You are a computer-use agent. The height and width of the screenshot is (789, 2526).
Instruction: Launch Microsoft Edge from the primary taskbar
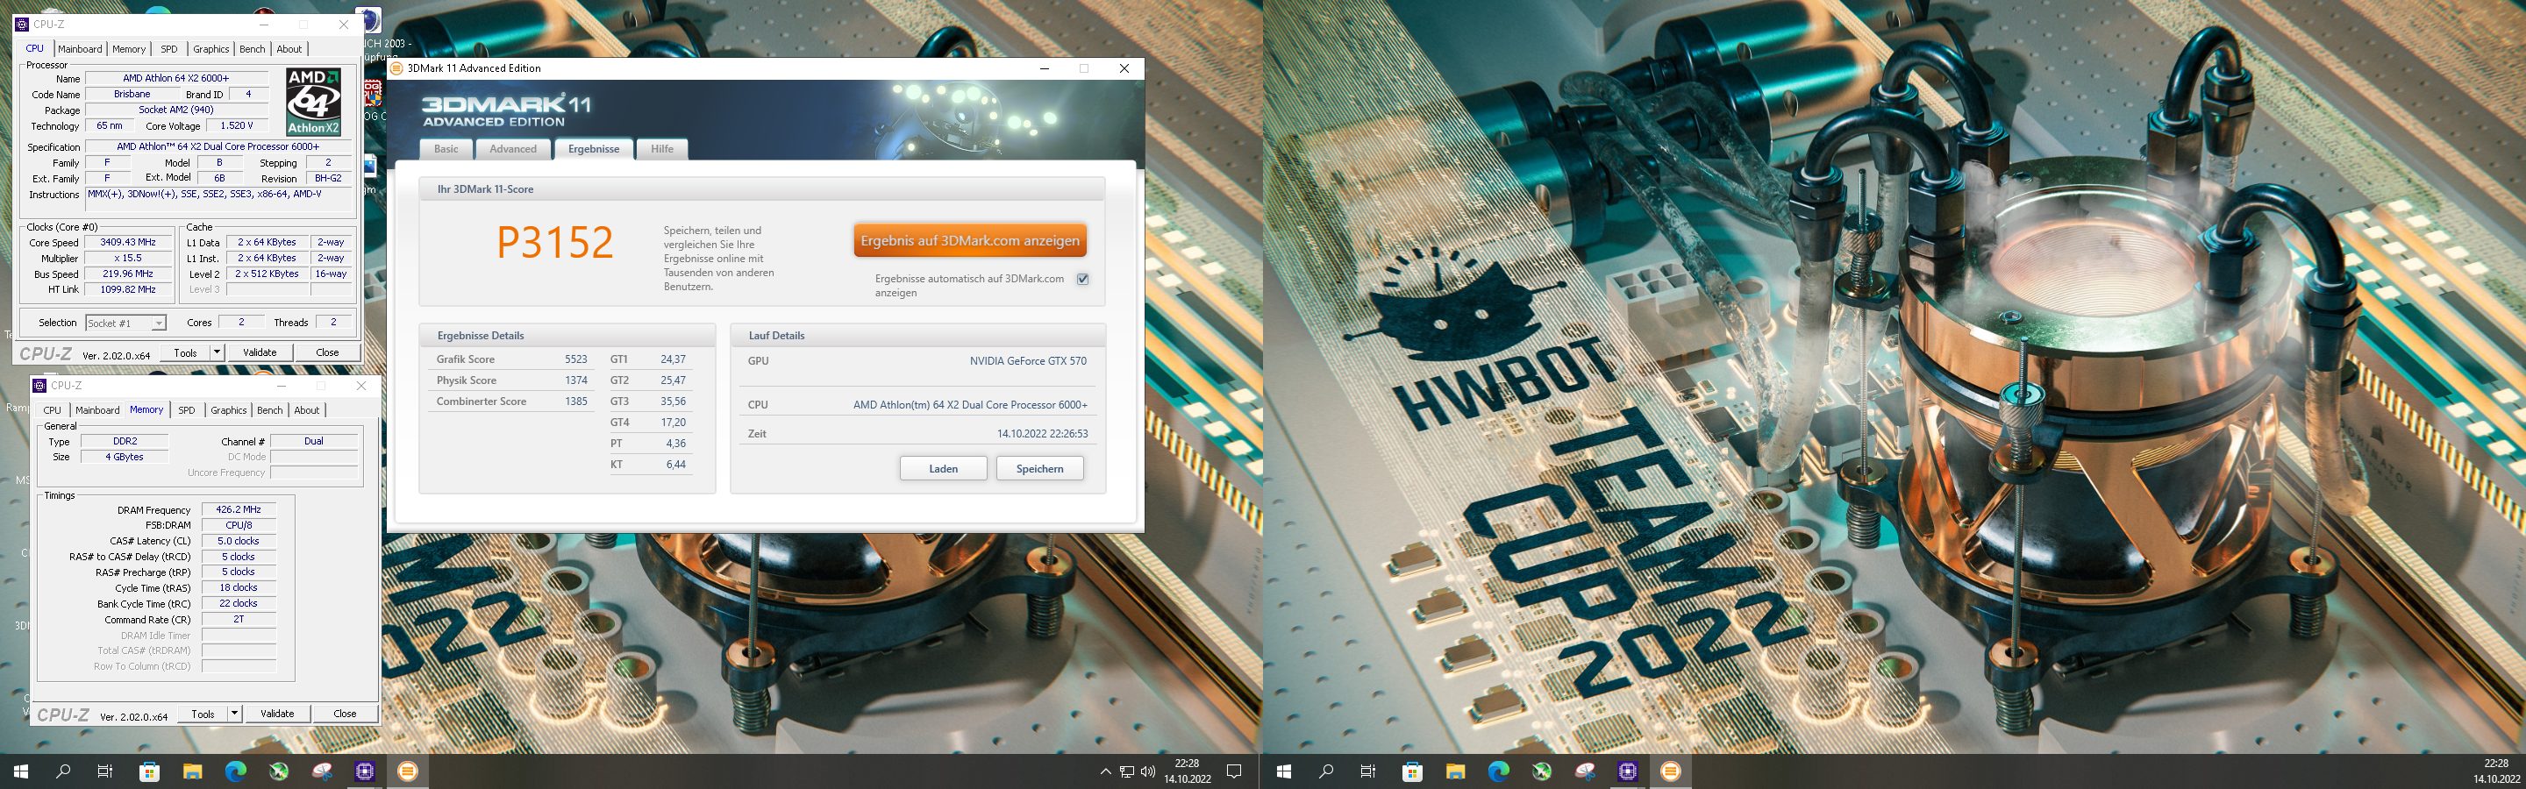(235, 771)
